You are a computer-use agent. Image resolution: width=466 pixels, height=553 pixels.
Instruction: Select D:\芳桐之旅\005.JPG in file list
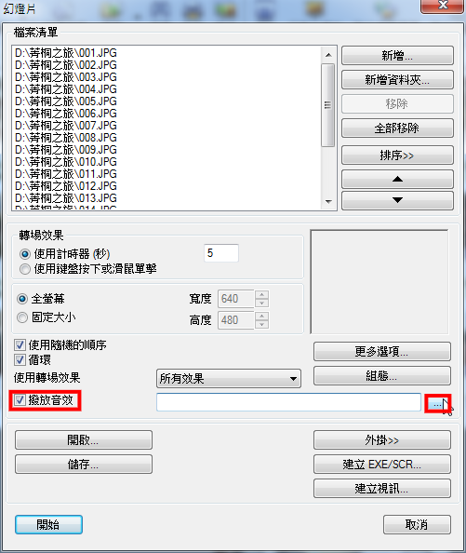click(x=66, y=101)
